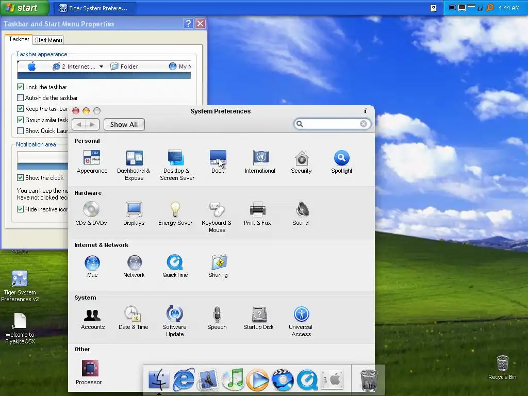
Task: Click the help tray icon on taskbar
Action: coord(433,8)
